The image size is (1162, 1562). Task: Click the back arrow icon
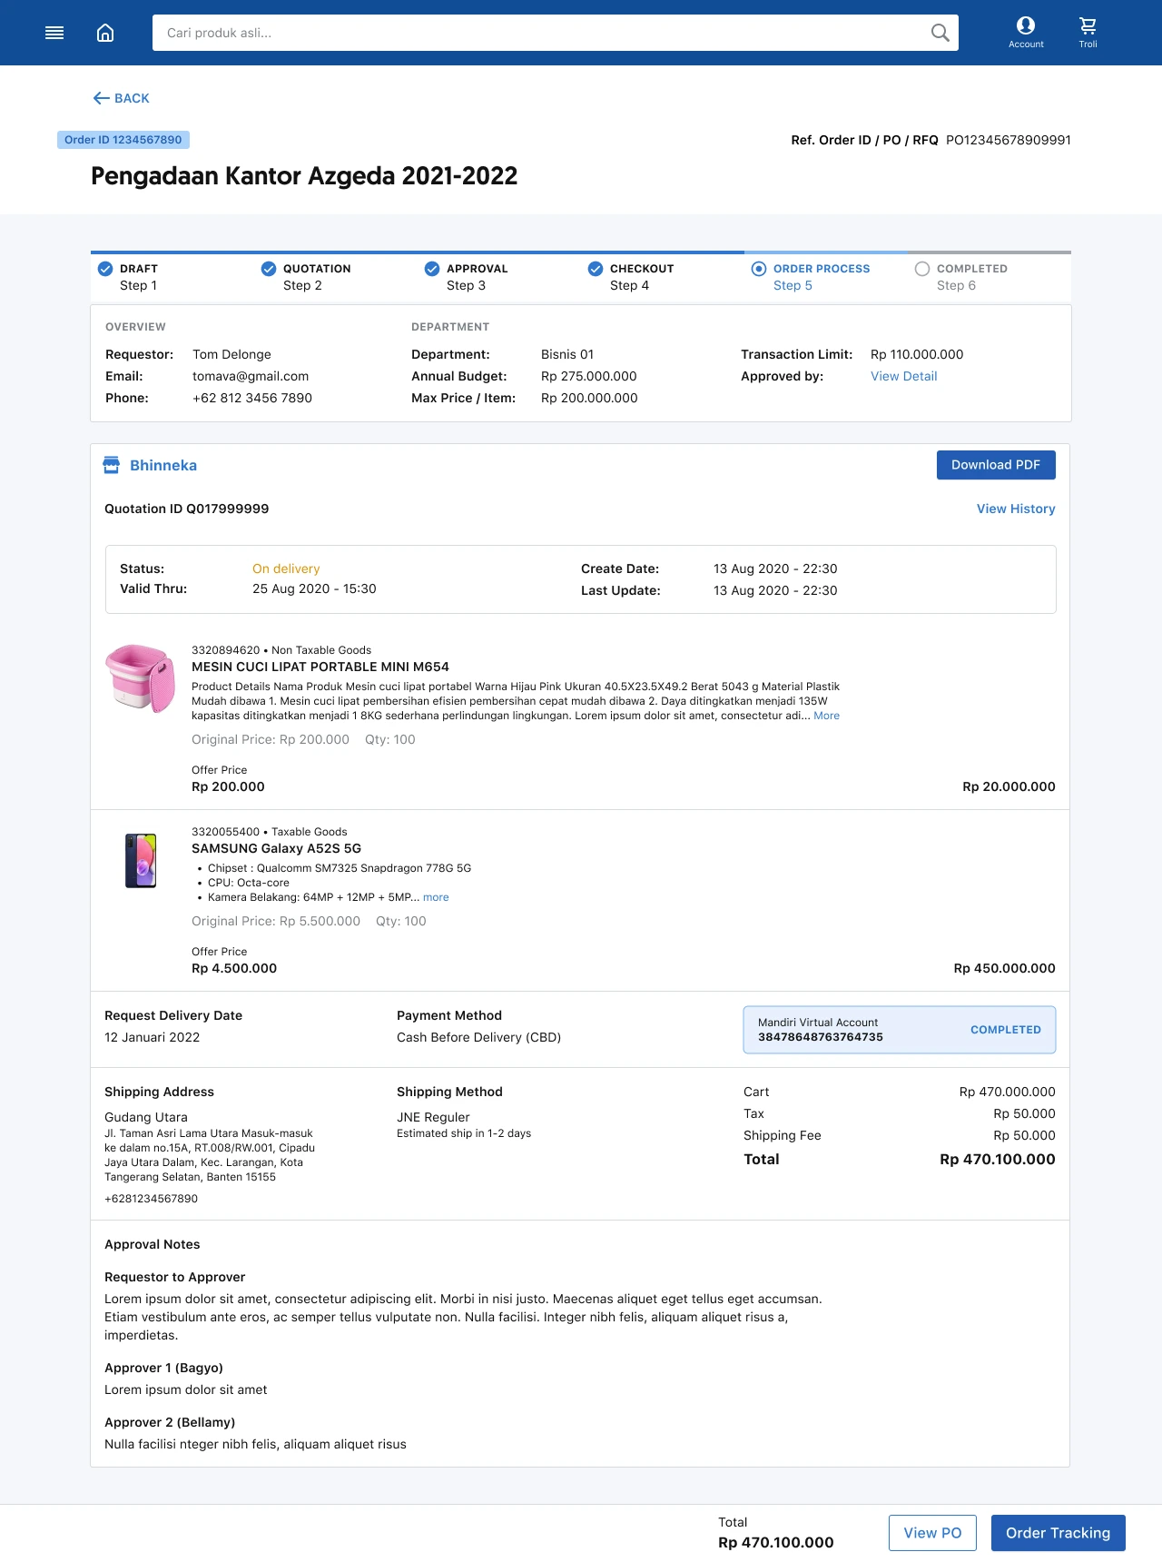[x=101, y=98]
